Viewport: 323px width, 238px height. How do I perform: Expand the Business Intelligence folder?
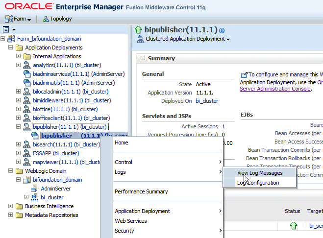[10, 206]
